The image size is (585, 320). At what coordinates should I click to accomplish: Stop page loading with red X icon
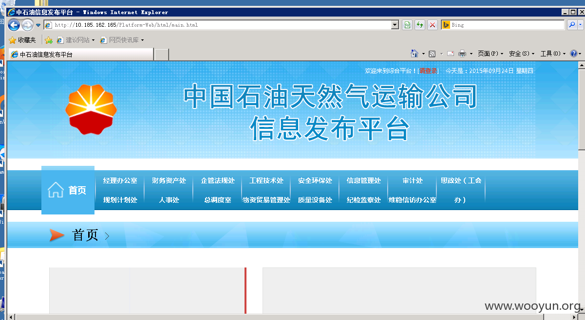tap(432, 25)
